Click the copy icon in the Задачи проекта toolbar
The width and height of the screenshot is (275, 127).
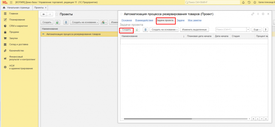(x=137, y=30)
